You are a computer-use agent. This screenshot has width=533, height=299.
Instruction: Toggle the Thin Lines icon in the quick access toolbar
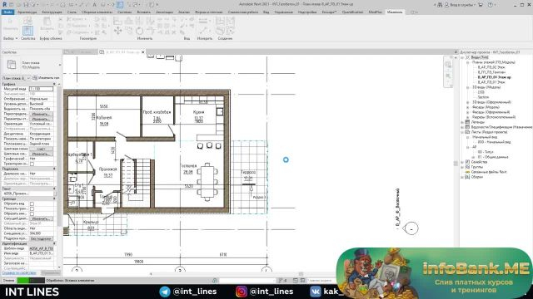120,5
